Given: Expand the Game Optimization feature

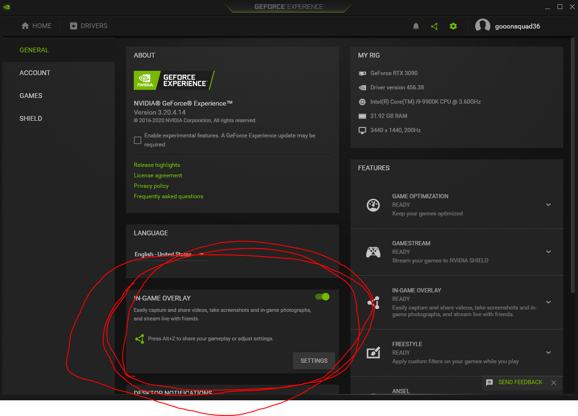Looking at the screenshot, I should coord(548,205).
